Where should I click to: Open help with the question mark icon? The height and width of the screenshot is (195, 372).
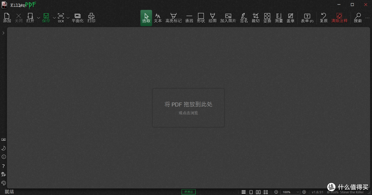pyautogui.click(x=3, y=166)
